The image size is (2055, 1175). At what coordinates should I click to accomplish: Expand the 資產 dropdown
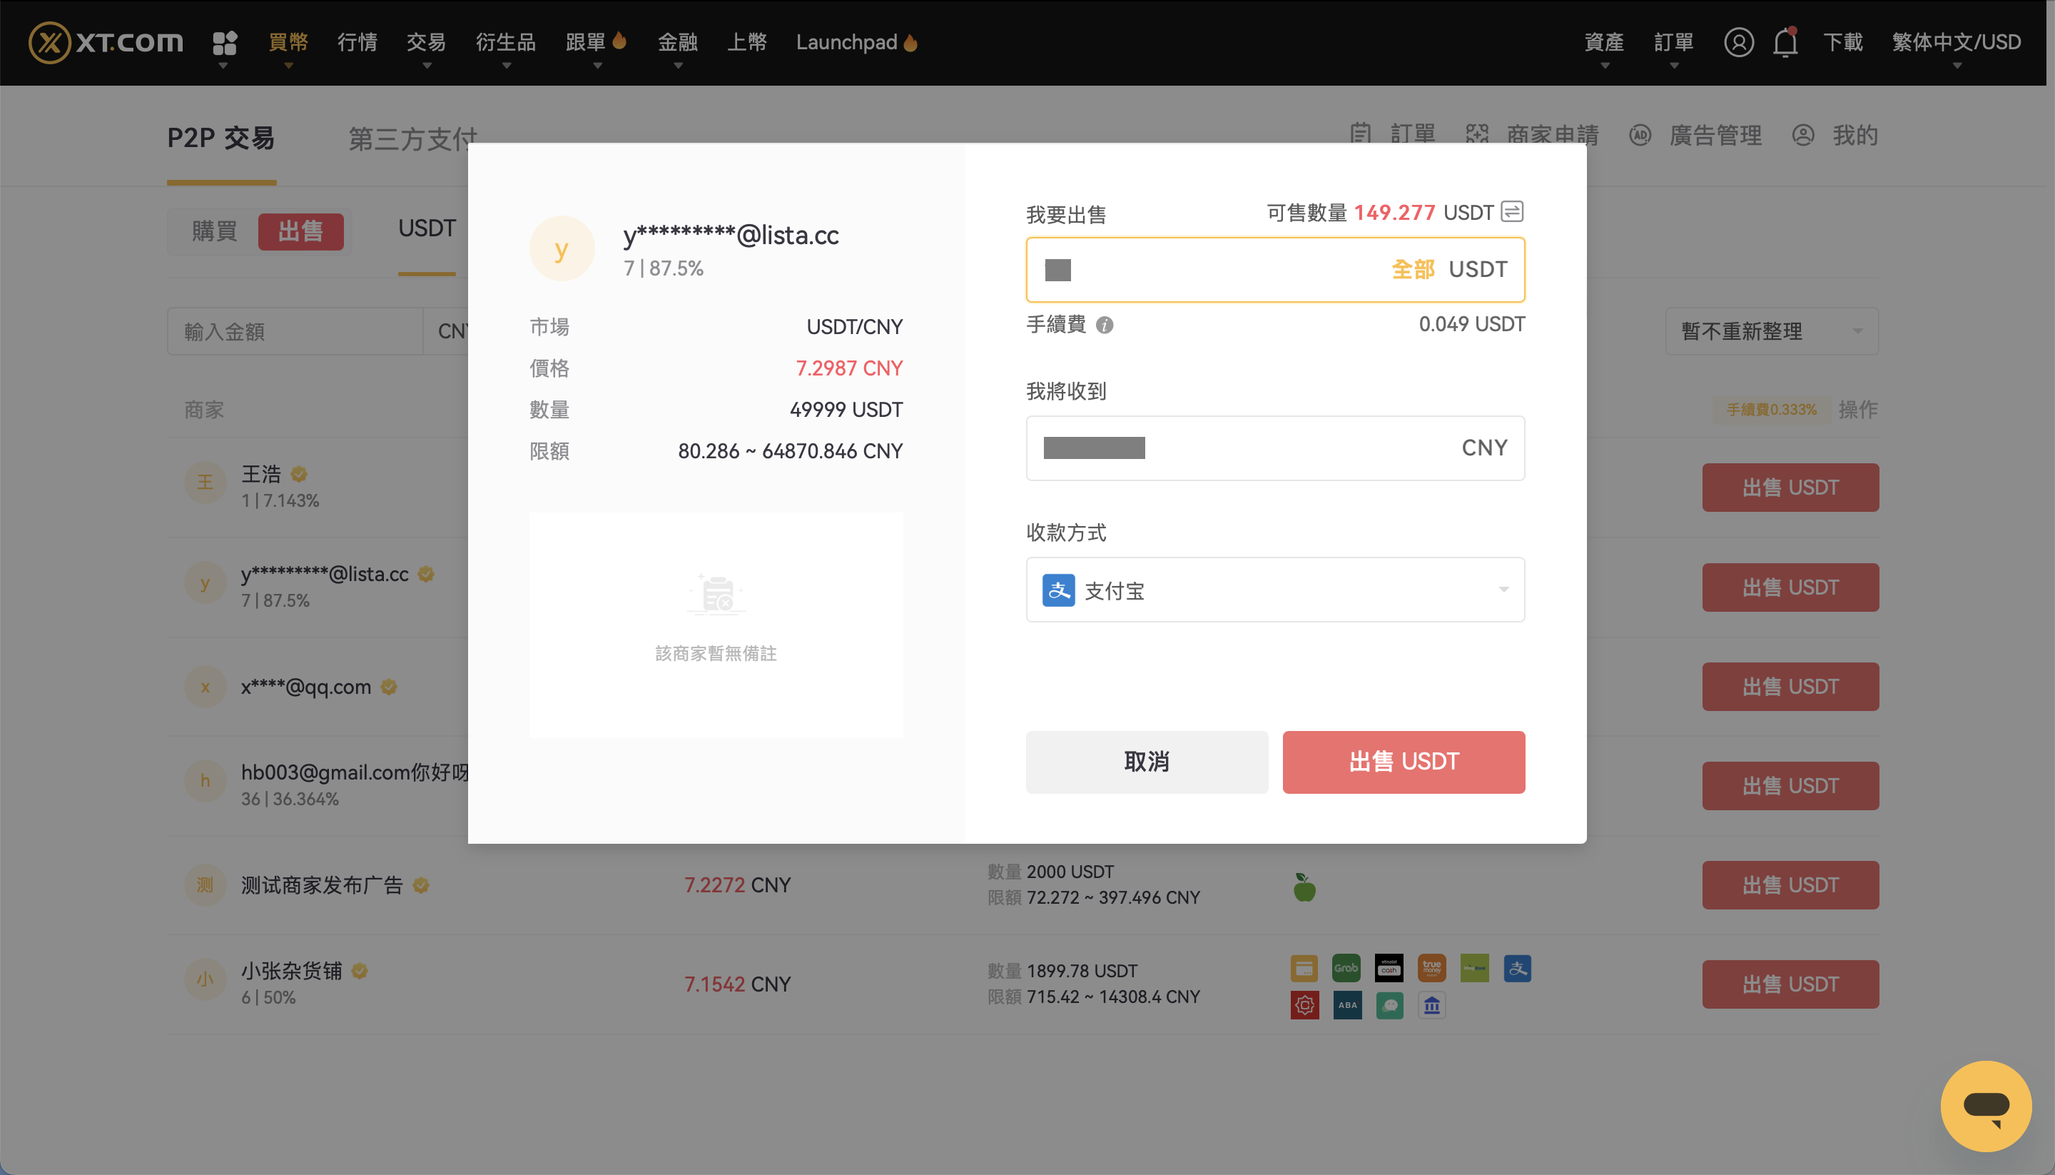click(x=1604, y=43)
